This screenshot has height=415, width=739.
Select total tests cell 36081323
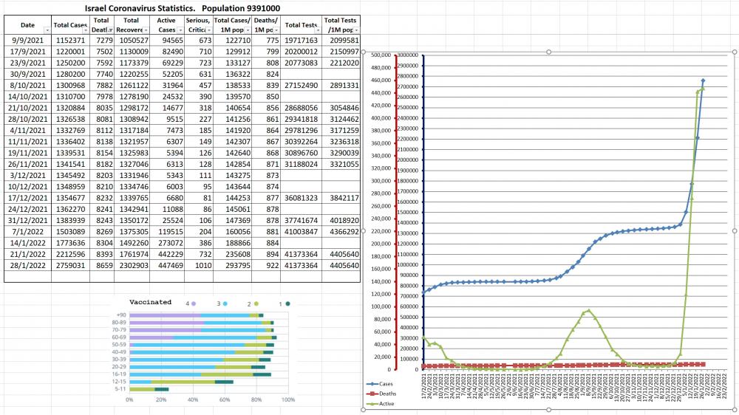click(302, 199)
